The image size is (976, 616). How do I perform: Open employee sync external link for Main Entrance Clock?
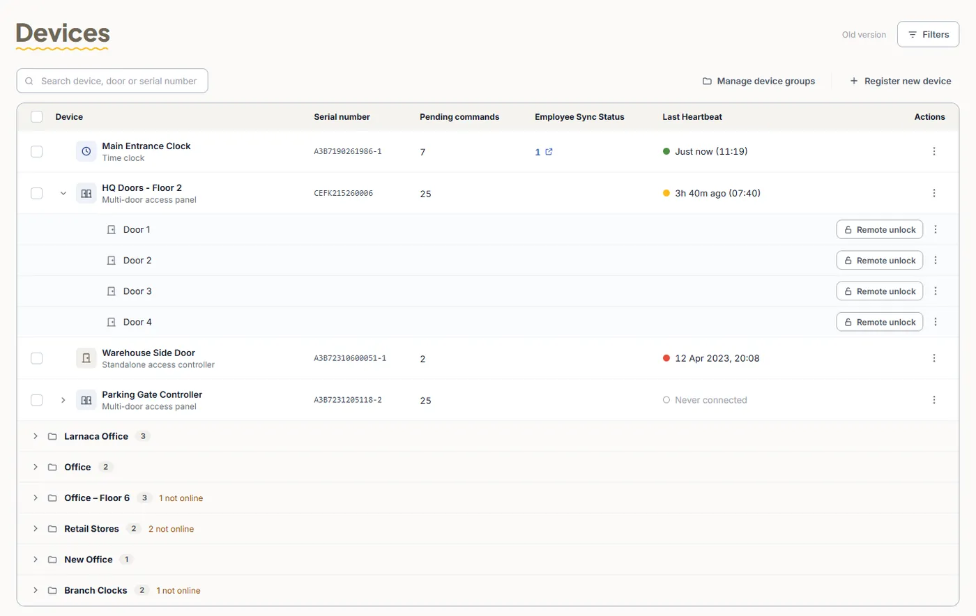549,151
